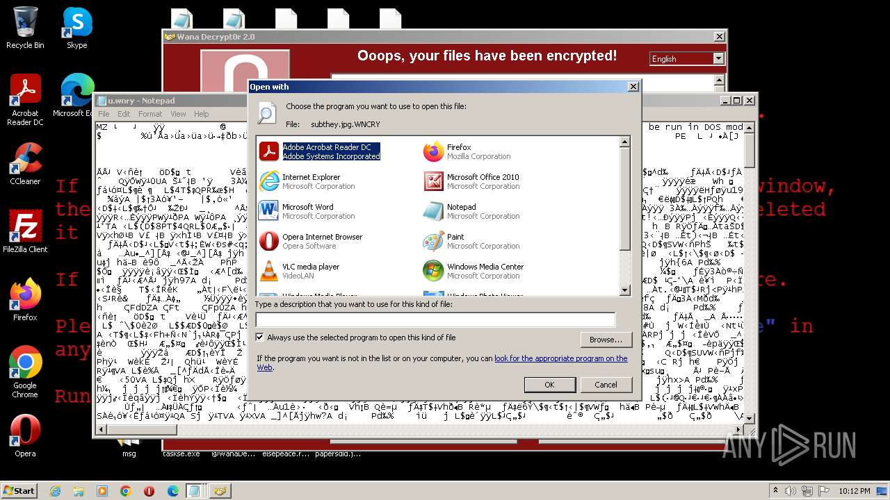Open Google Chrome desktop shortcut
This screenshot has width=890, height=500.
pyautogui.click(x=25, y=372)
